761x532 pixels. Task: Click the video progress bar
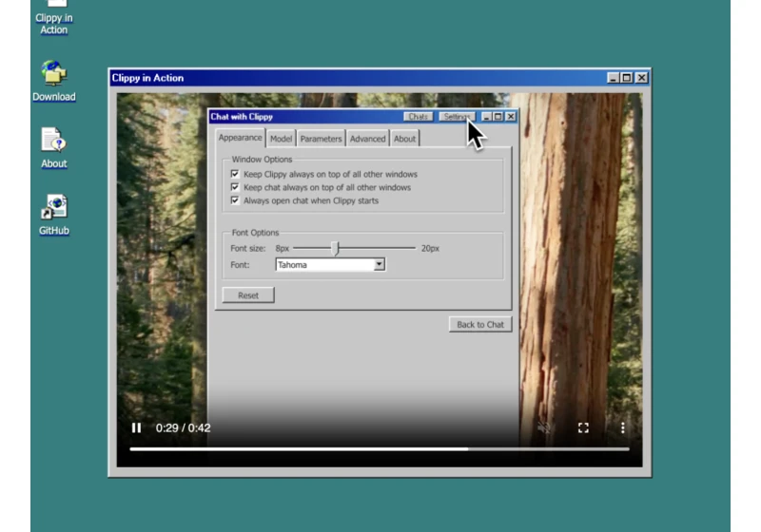(x=380, y=449)
